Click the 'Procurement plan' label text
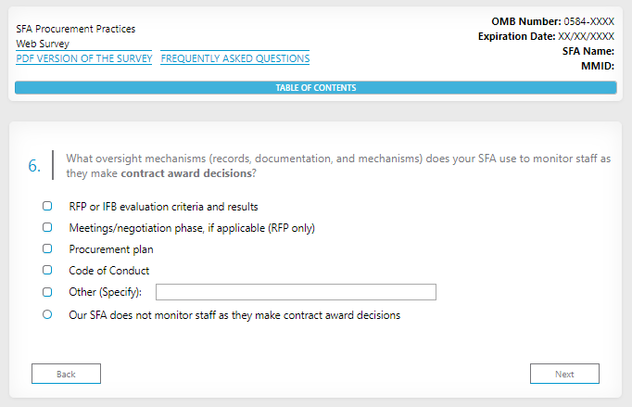The image size is (632, 407). click(x=111, y=249)
